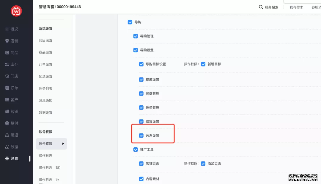Expand the 账号权限 submenu arrow
Viewport: 321px width, 184px height.
coord(63,144)
